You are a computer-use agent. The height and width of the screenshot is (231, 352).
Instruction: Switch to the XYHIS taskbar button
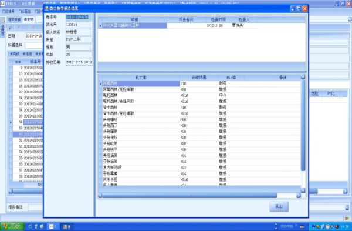click(x=53, y=226)
